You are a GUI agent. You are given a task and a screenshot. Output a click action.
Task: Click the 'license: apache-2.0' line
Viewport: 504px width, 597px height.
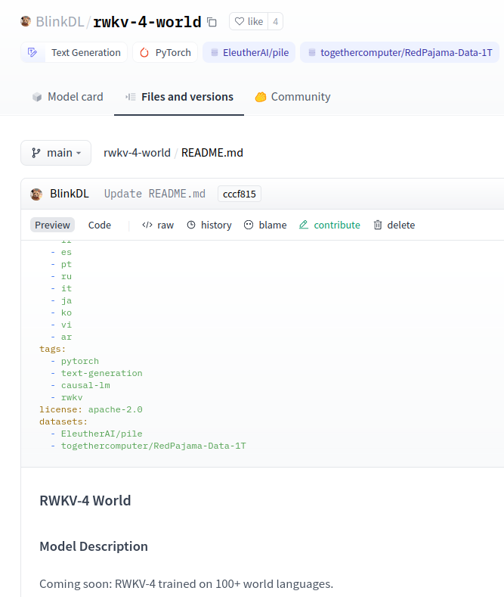tap(91, 409)
